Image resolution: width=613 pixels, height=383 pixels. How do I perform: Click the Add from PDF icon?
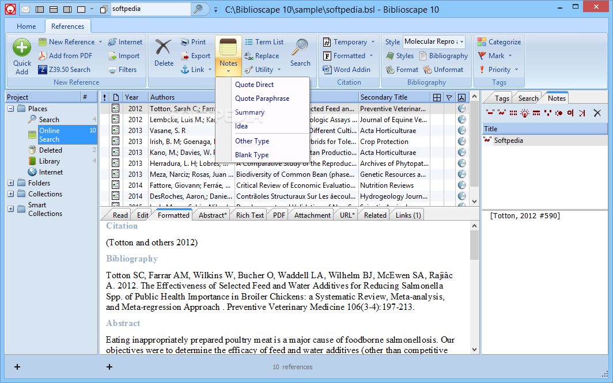42,56
